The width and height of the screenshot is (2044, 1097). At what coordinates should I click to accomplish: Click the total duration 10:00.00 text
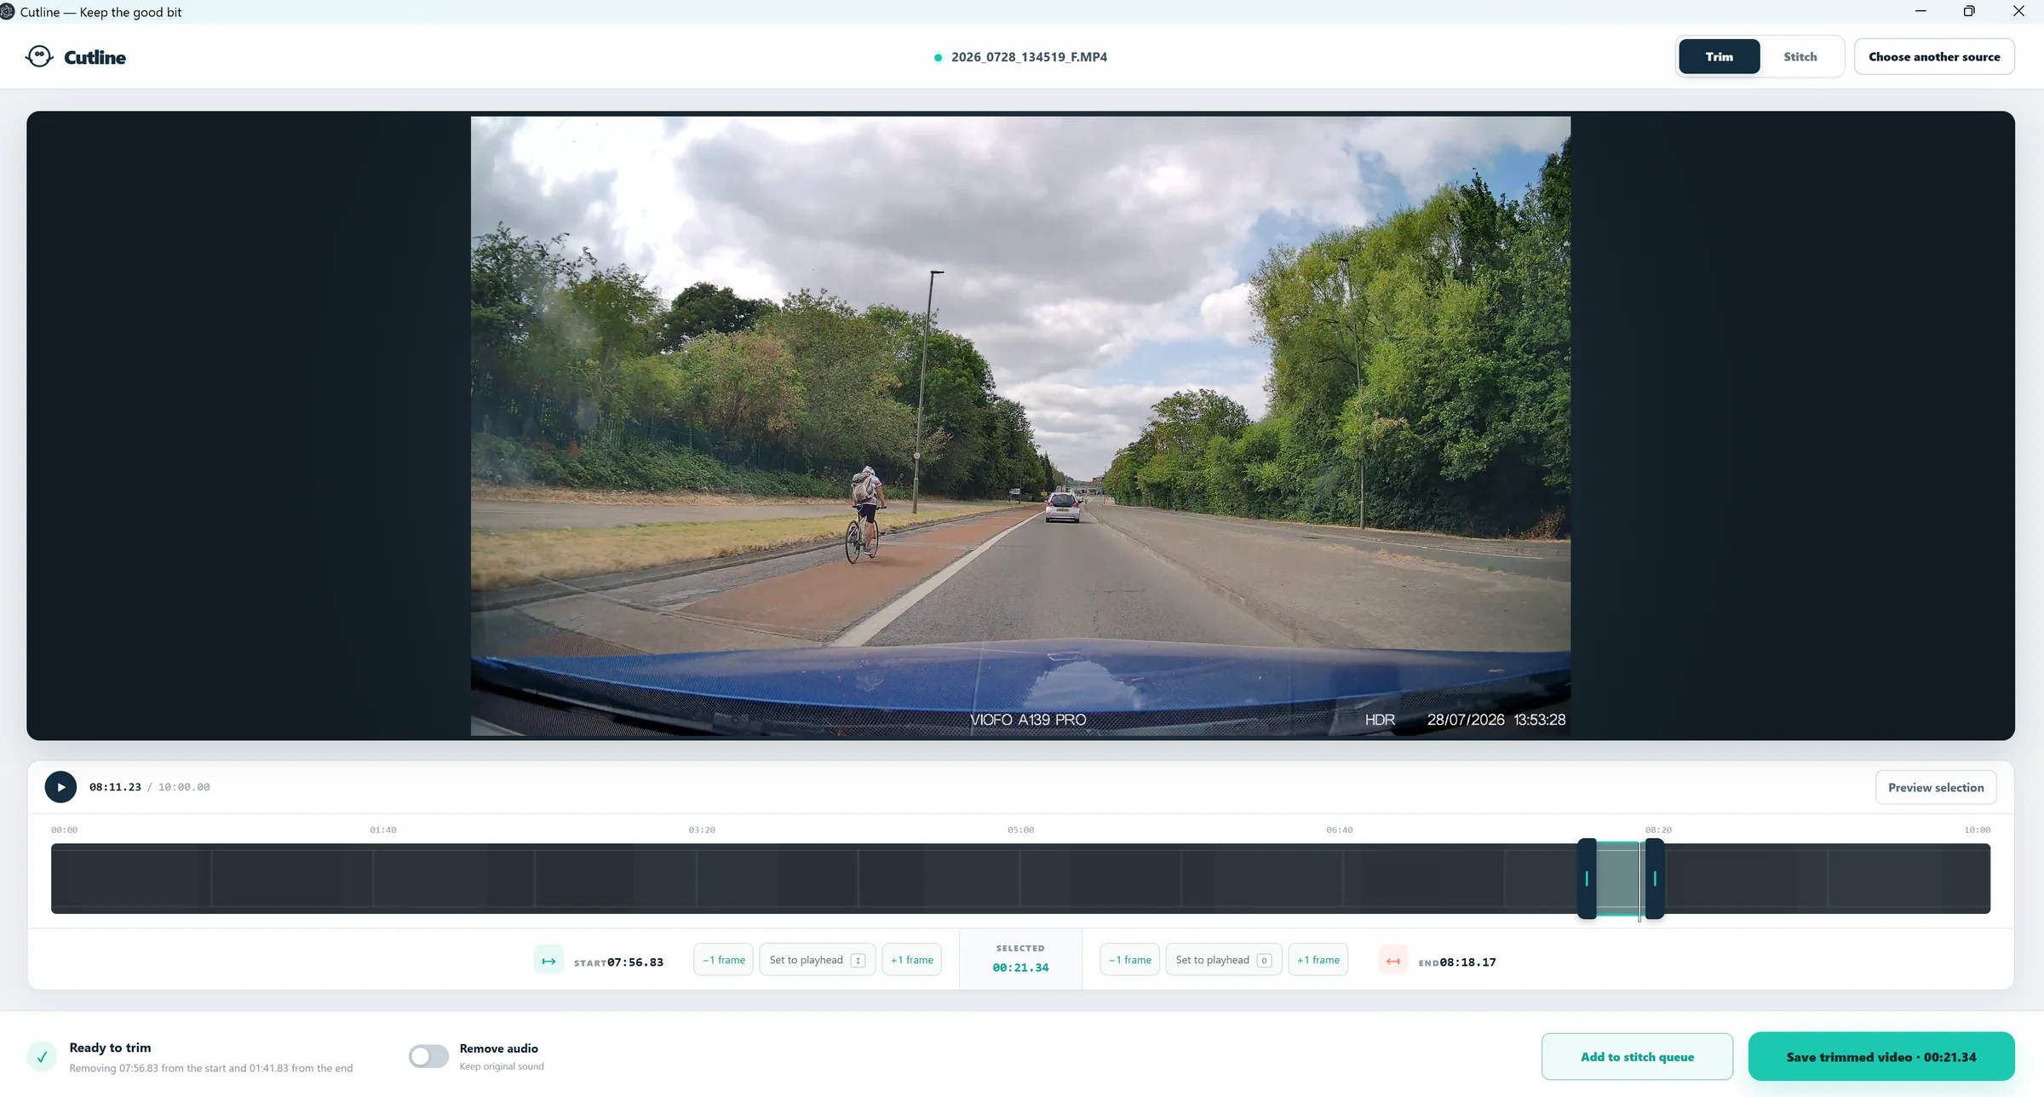pos(184,787)
